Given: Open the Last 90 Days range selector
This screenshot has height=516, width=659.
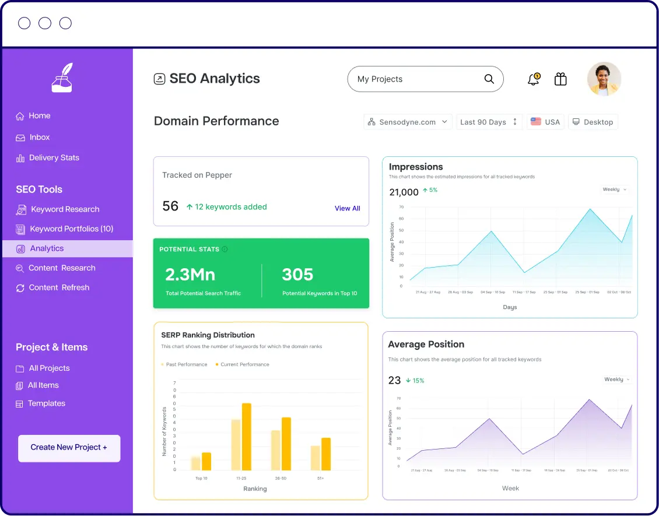Looking at the screenshot, I should click(489, 122).
